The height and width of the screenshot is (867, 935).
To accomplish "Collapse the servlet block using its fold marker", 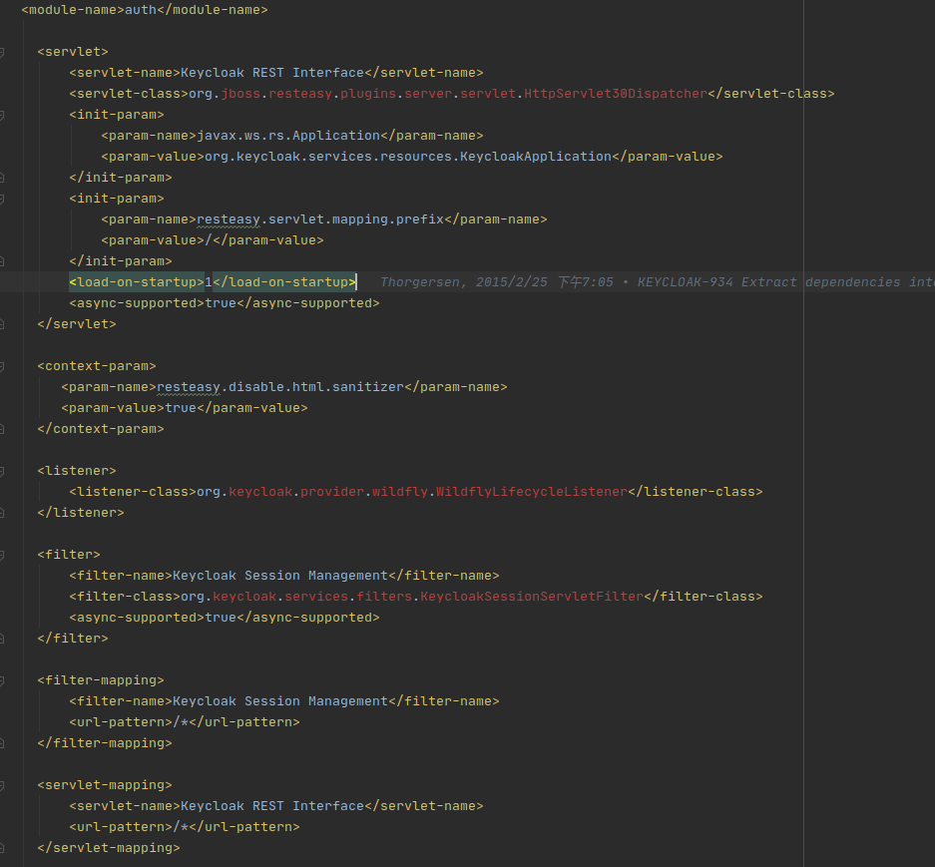I will click(x=2, y=52).
